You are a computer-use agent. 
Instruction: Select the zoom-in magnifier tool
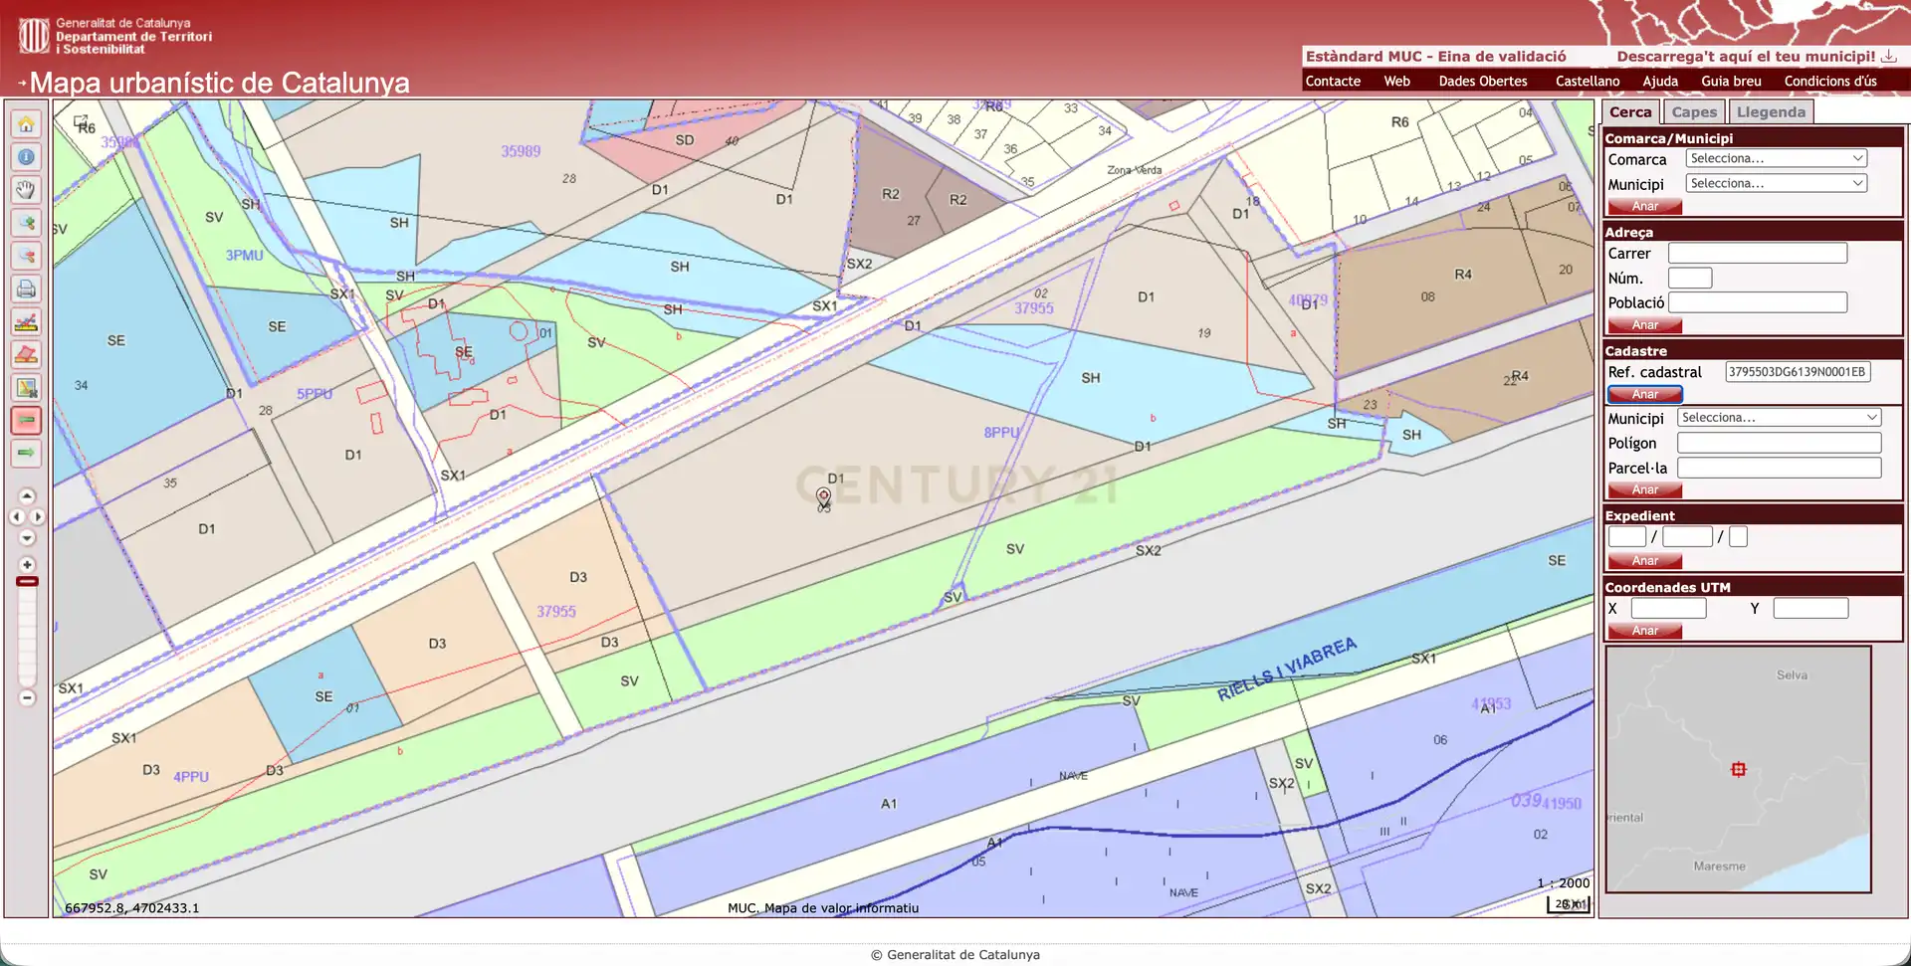(27, 223)
